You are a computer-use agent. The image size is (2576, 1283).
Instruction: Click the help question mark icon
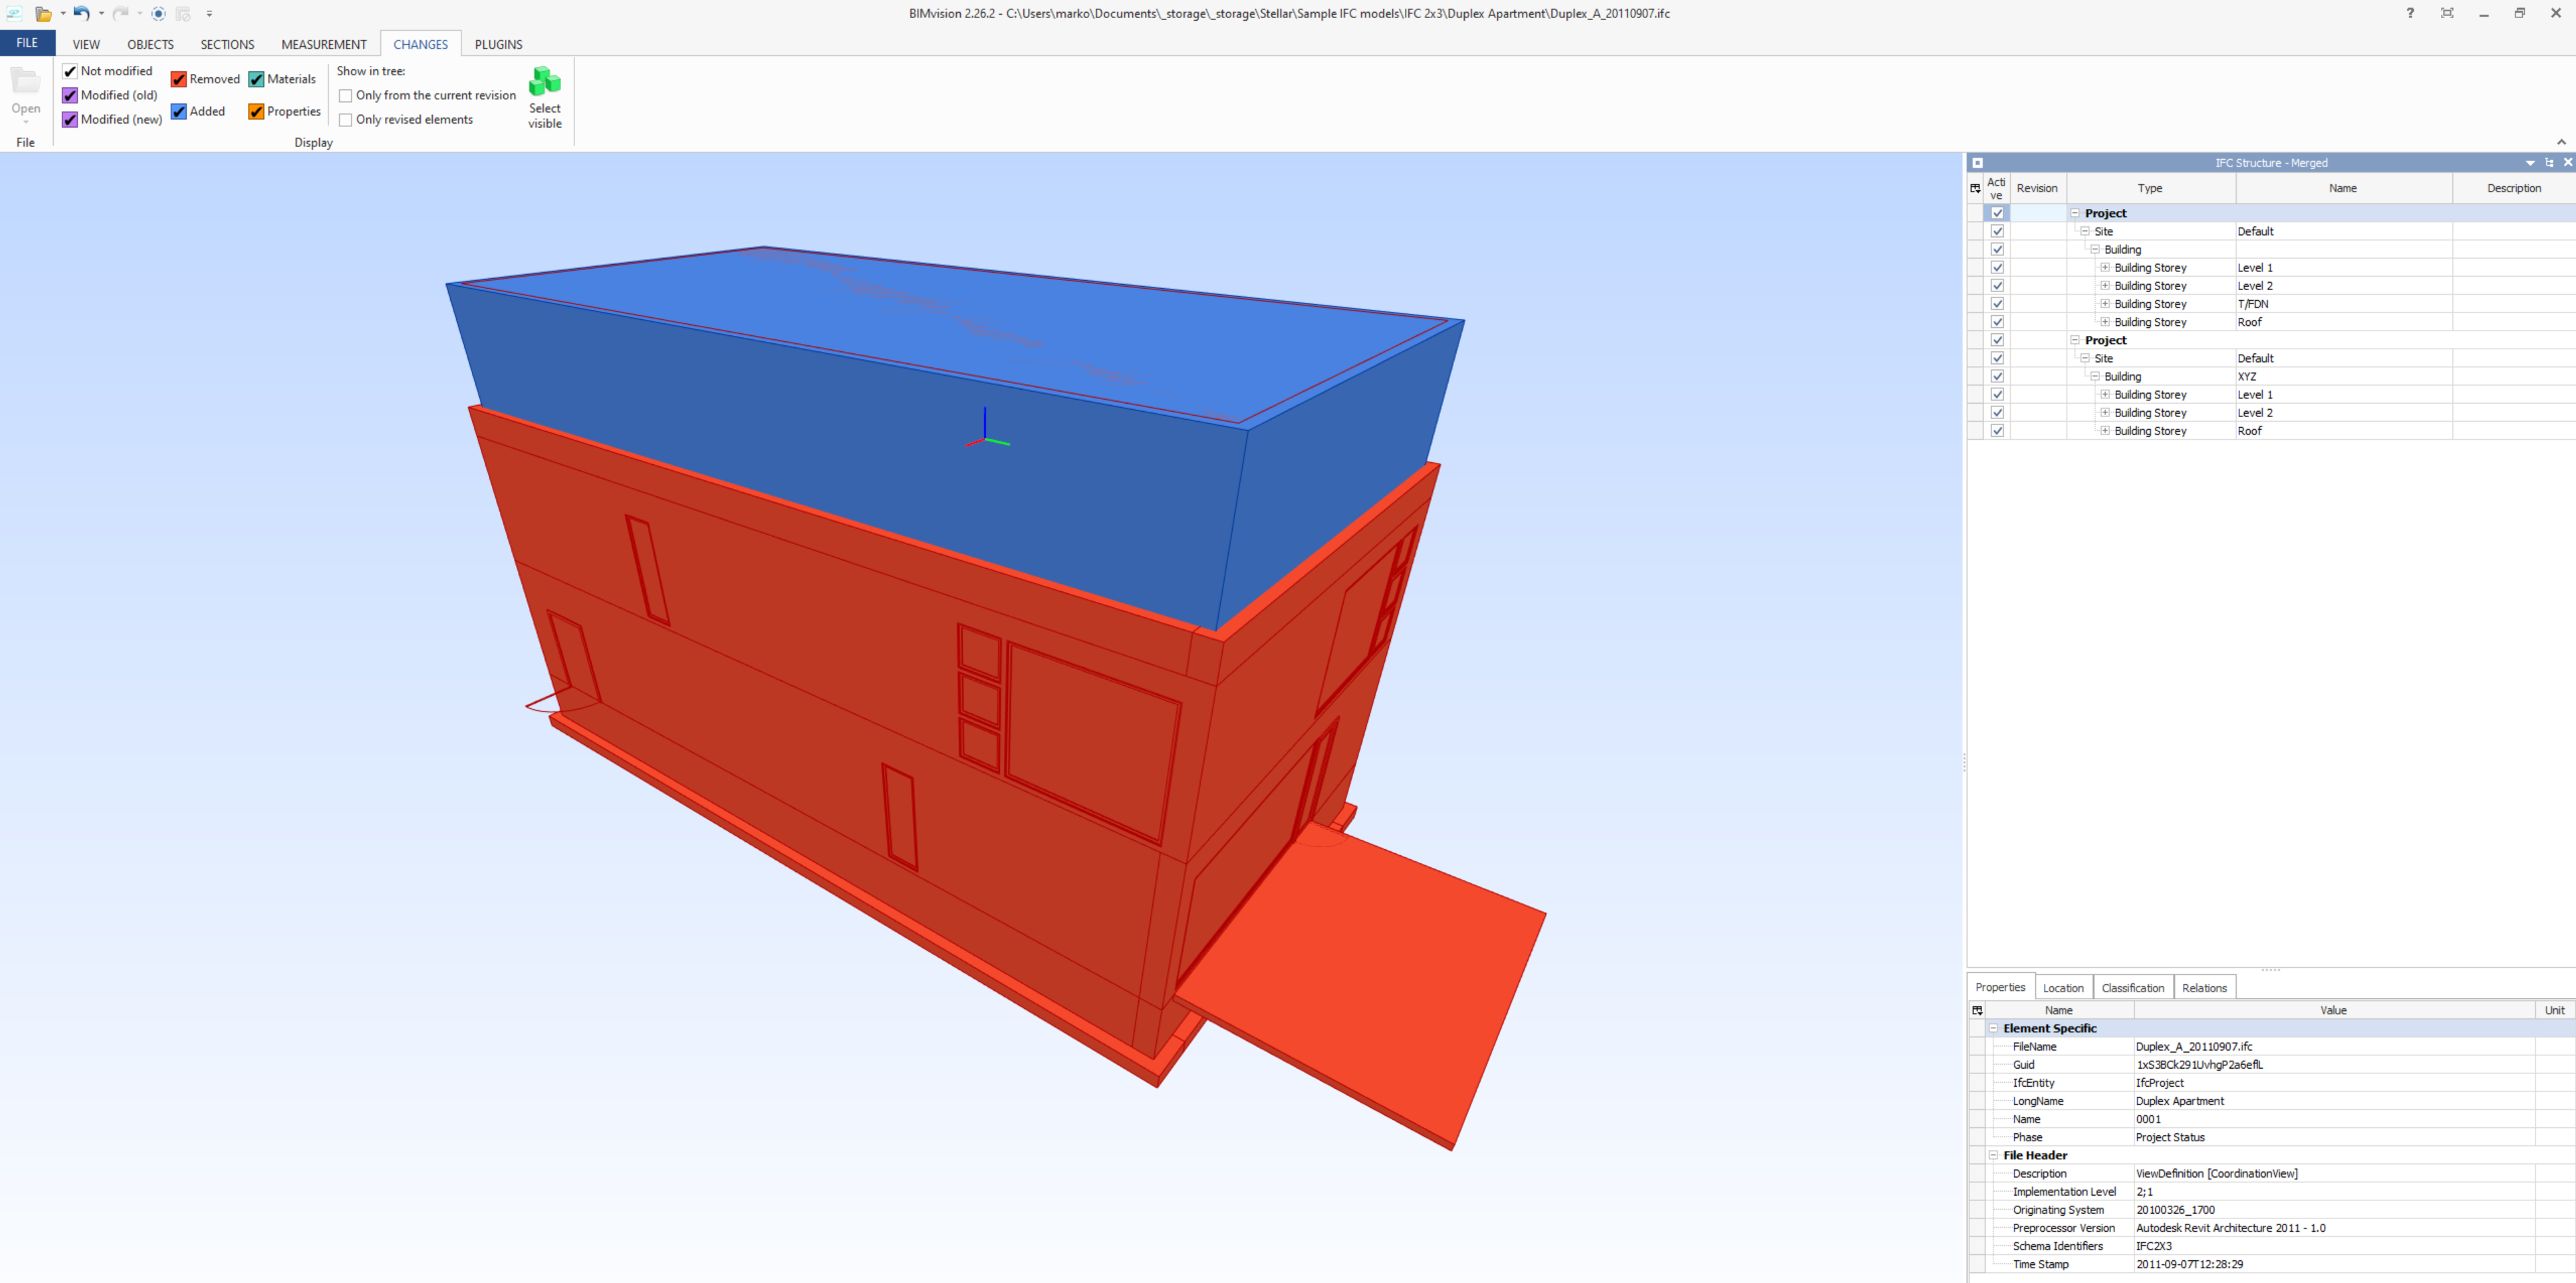tap(2410, 13)
